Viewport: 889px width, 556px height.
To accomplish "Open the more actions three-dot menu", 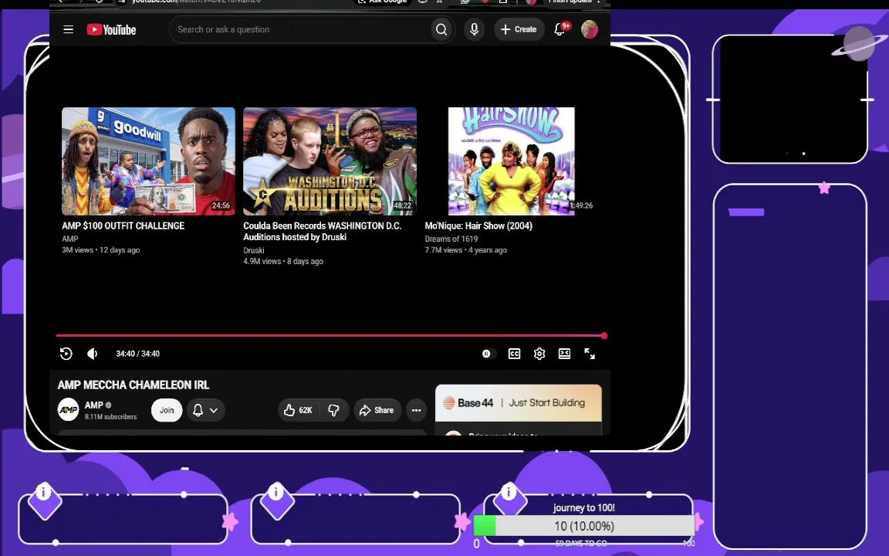I will (x=416, y=410).
